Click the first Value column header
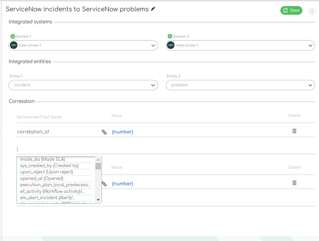Viewport: 319px width, 241px height. coord(117,115)
